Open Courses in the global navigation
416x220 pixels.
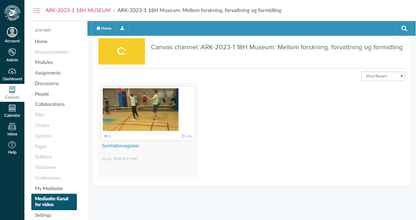pos(12,93)
